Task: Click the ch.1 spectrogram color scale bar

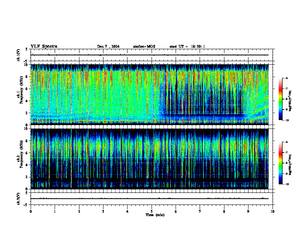Action: coord(280,99)
